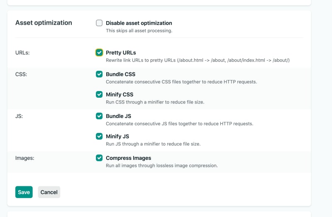
Task: Click the Minify CSS label text
Action: pyautogui.click(x=120, y=95)
